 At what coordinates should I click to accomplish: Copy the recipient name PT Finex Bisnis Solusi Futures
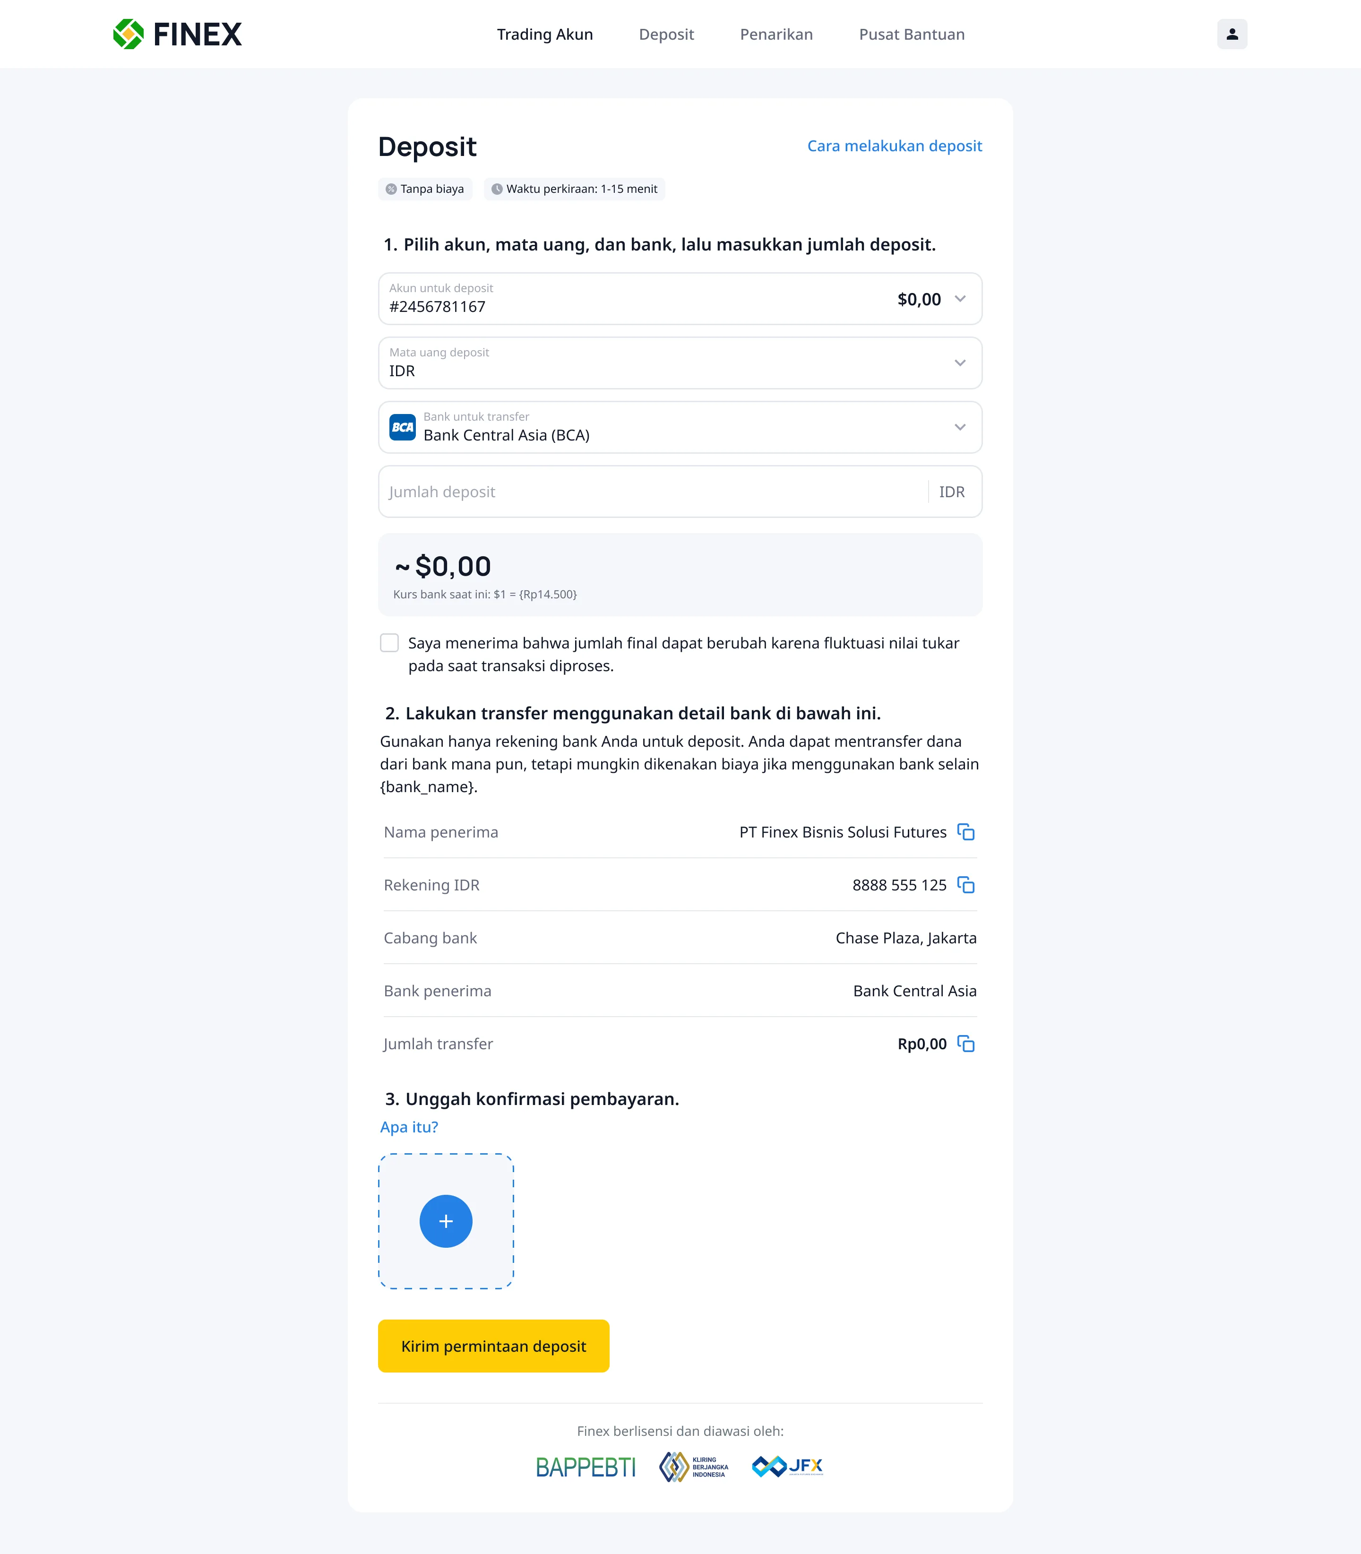click(x=966, y=832)
